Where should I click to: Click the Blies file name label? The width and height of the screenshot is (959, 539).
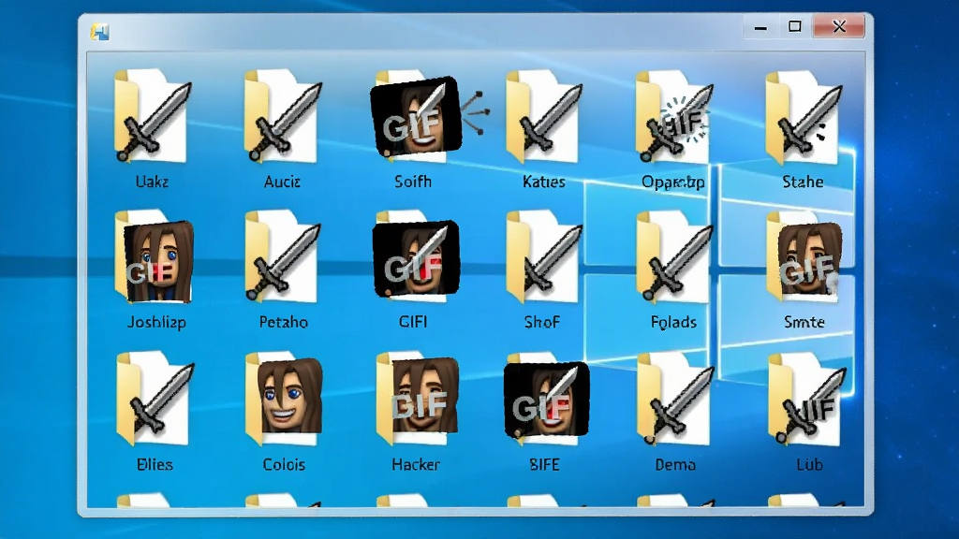click(155, 464)
